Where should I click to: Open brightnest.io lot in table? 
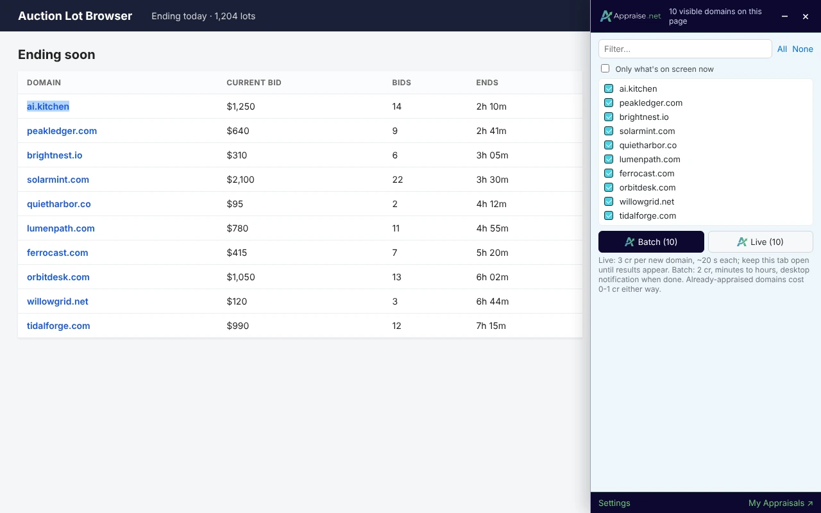(x=55, y=155)
